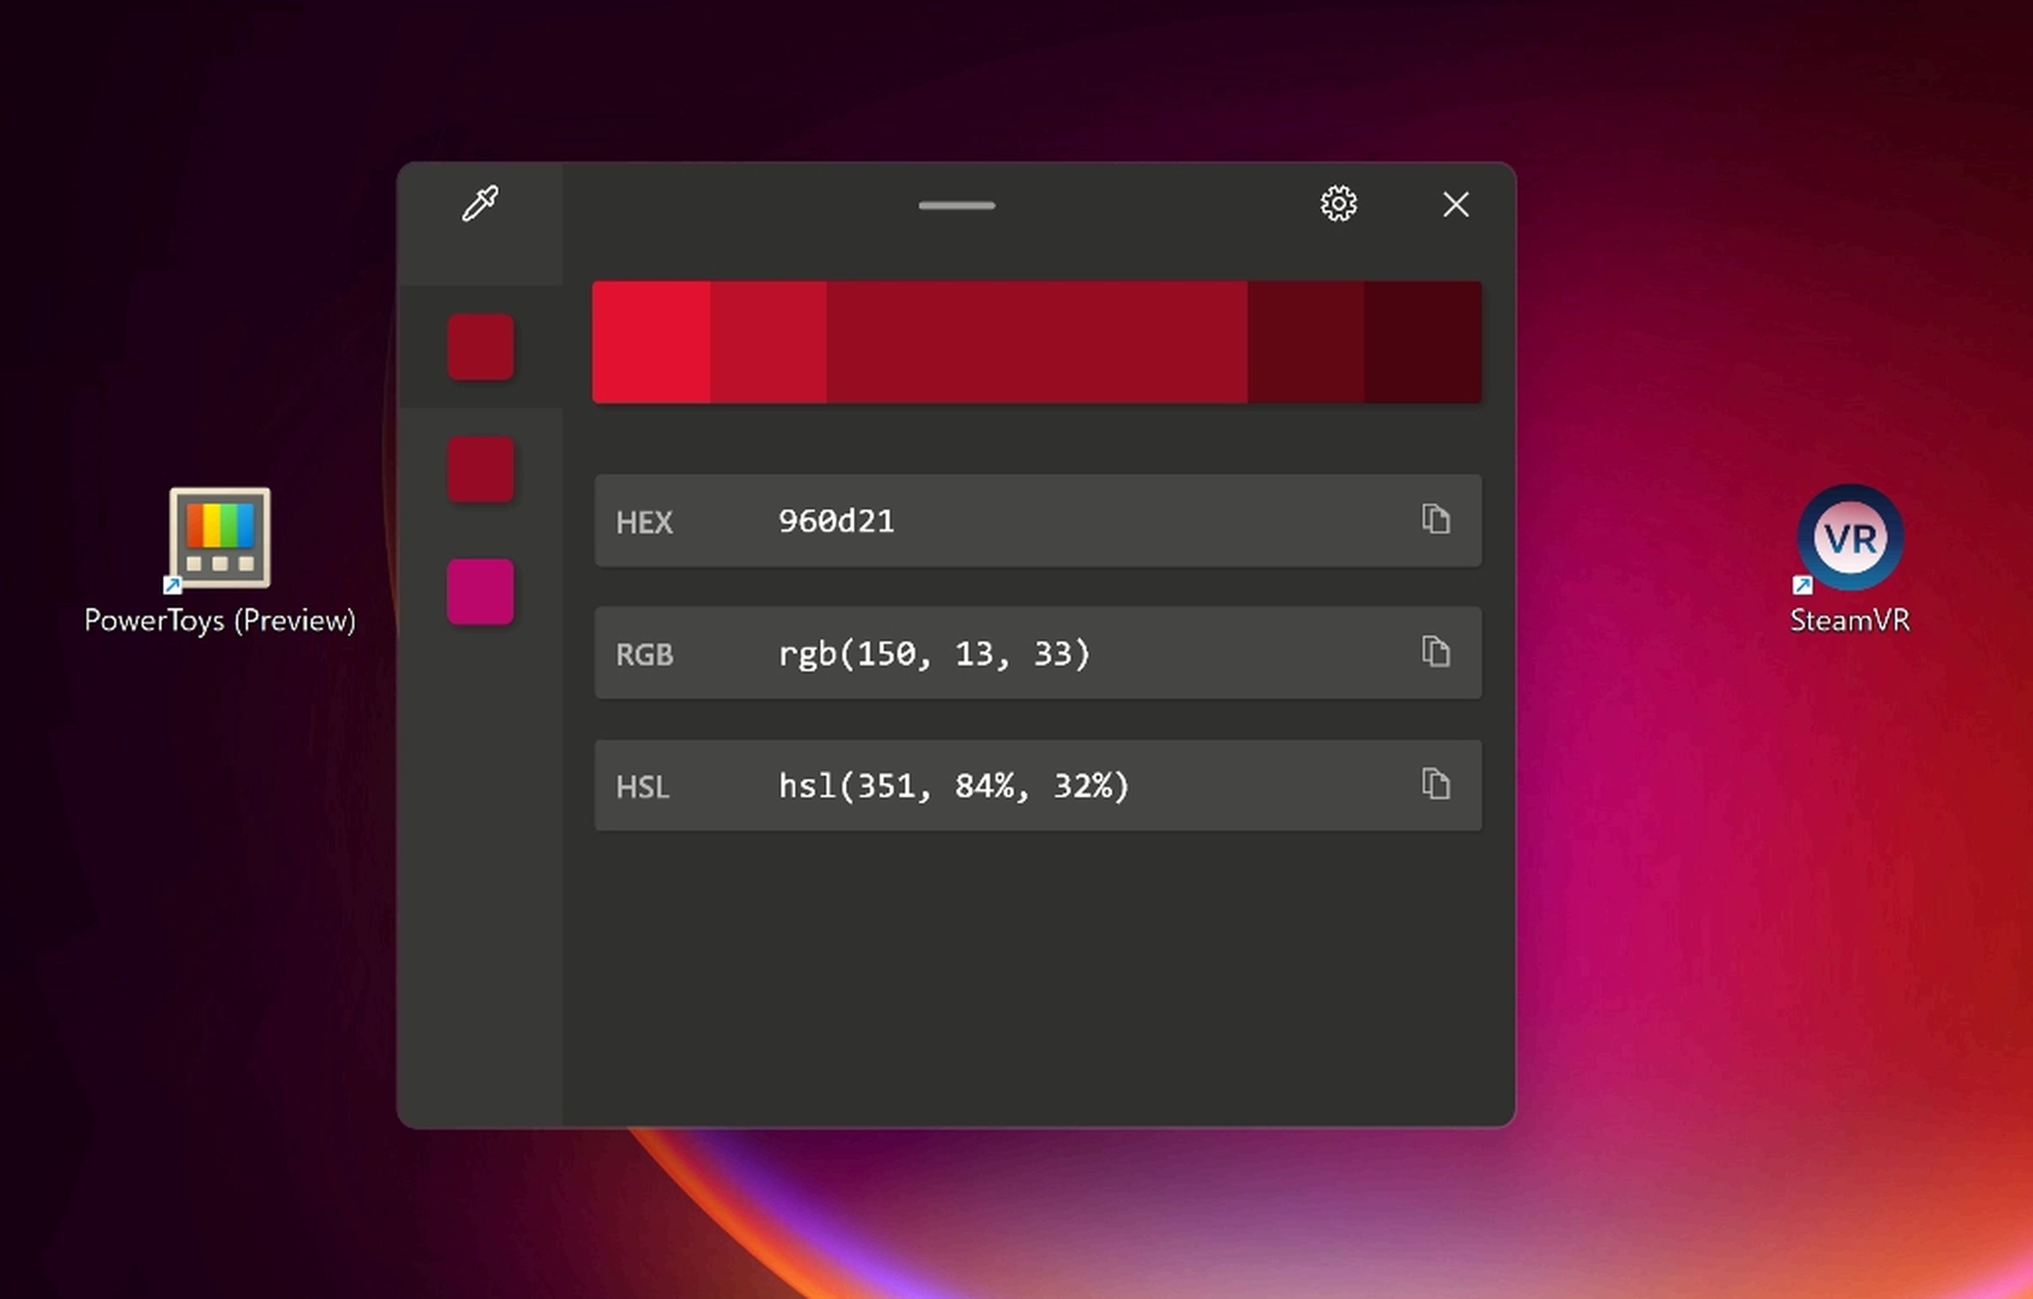Click the wide center color of gradient bar
This screenshot has width=2033, height=1299.
[1037, 341]
